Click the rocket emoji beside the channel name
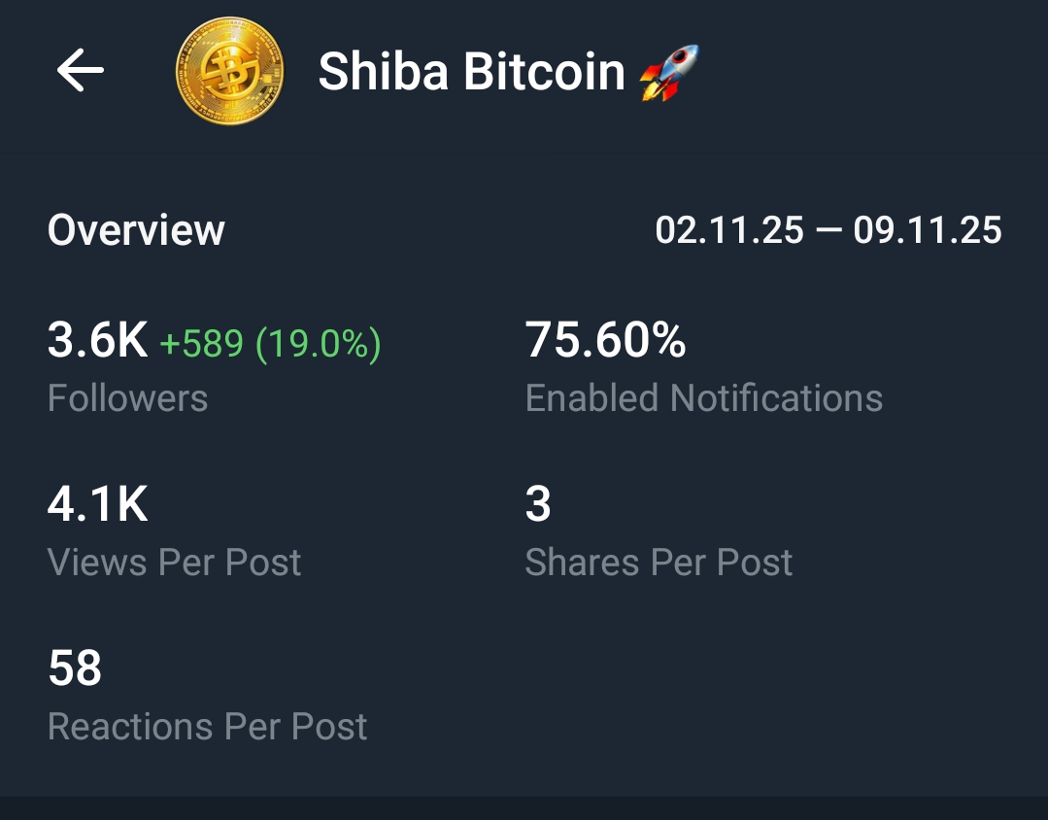Screen dimensions: 1048x820 (669, 73)
